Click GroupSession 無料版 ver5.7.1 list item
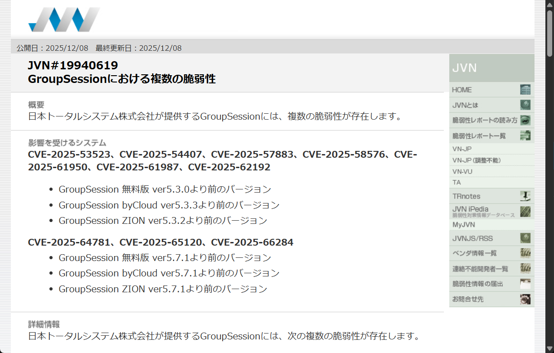The height and width of the screenshot is (353, 554). pyautogui.click(x=165, y=258)
